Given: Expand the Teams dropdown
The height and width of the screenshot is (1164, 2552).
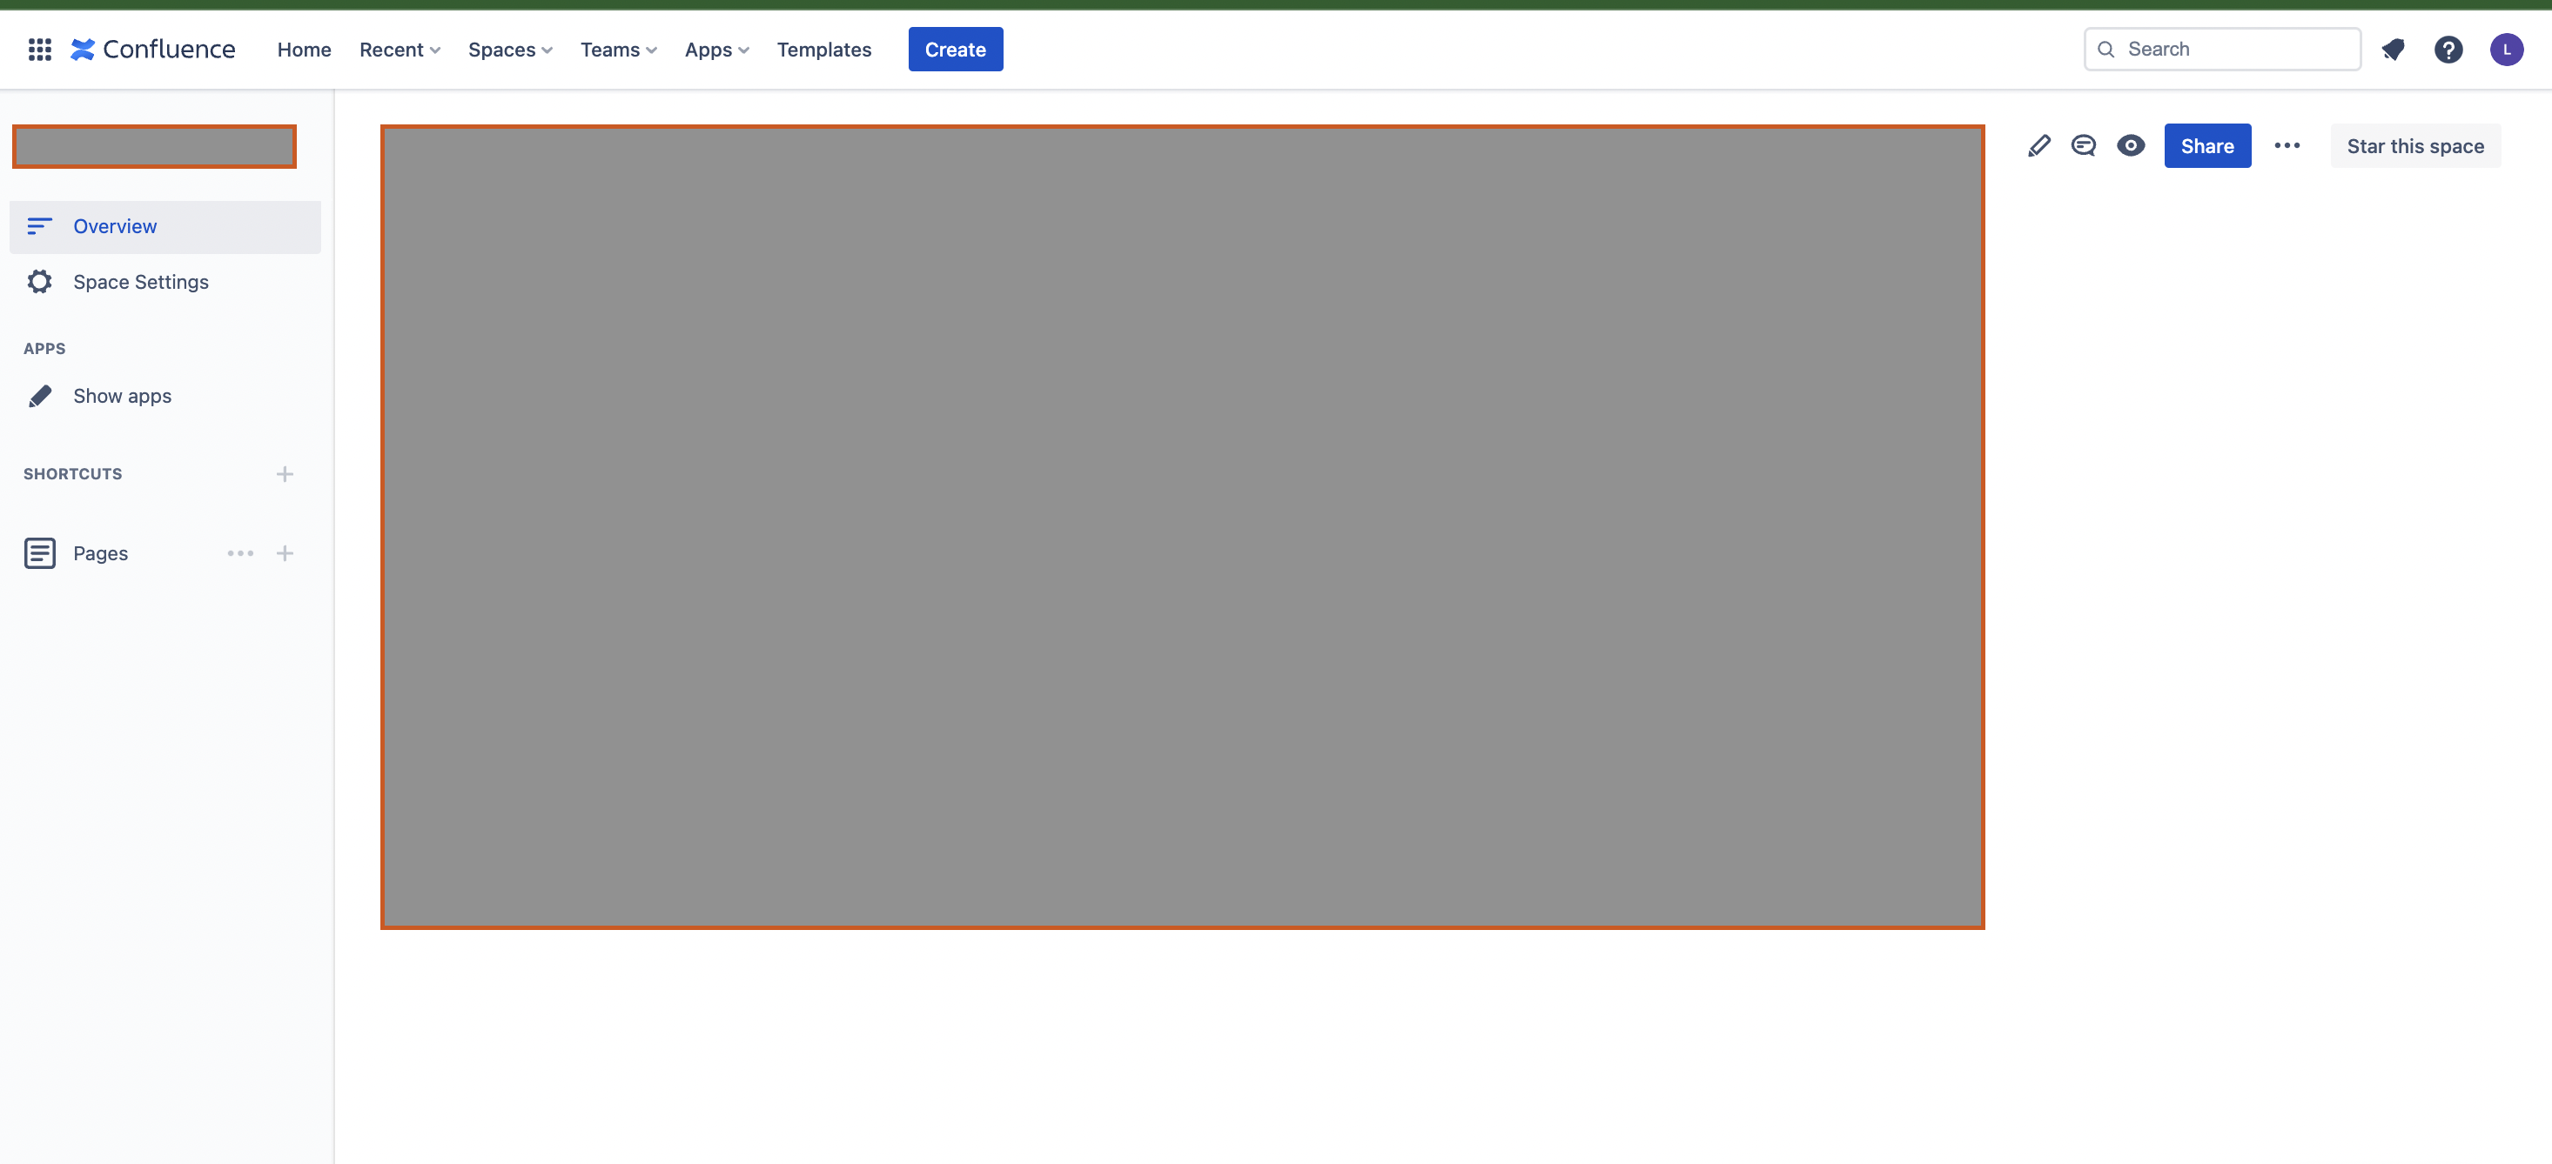Looking at the screenshot, I should (x=619, y=50).
